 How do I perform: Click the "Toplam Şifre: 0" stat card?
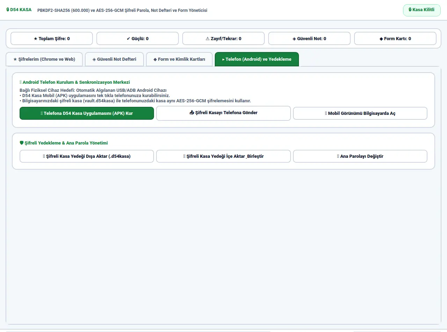pos(52,39)
